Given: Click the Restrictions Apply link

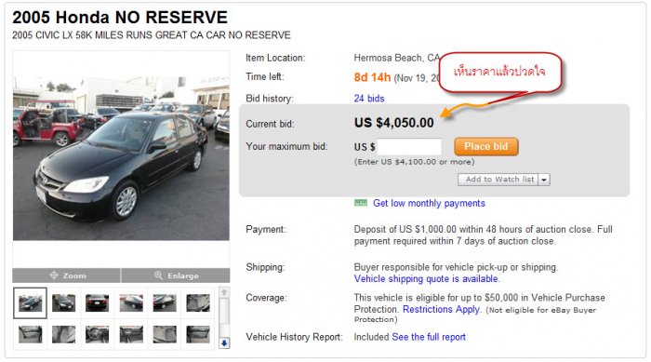Looking at the screenshot, I should point(442,310).
